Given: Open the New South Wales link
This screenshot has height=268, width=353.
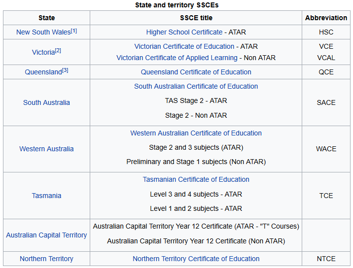Looking at the screenshot, I should click(x=43, y=32).
